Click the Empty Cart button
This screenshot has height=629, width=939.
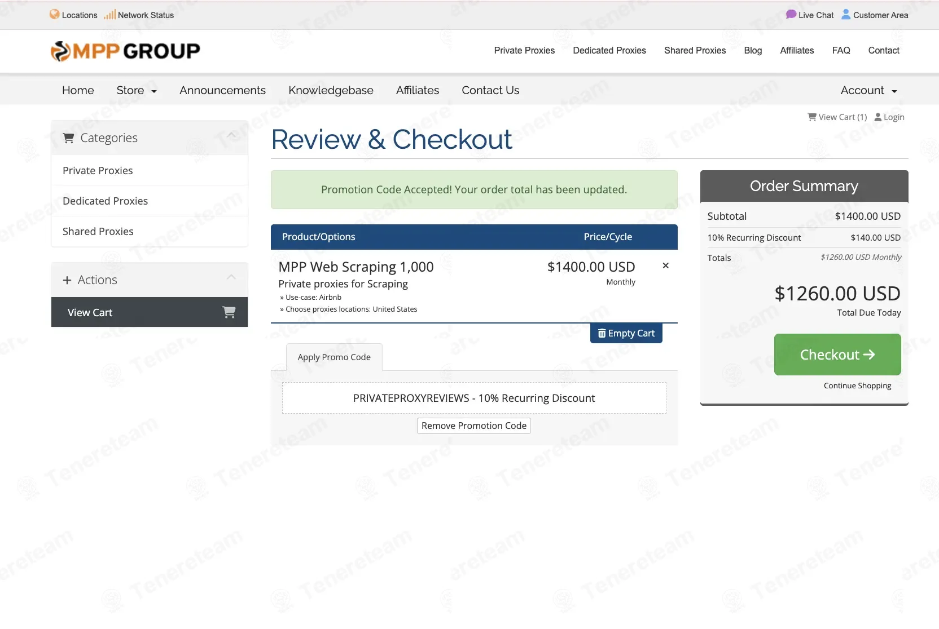[x=626, y=333]
